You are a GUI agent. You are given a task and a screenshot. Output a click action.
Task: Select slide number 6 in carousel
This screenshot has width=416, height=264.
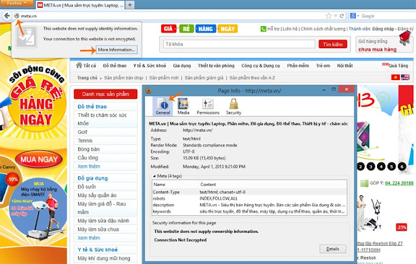[x=402, y=166]
